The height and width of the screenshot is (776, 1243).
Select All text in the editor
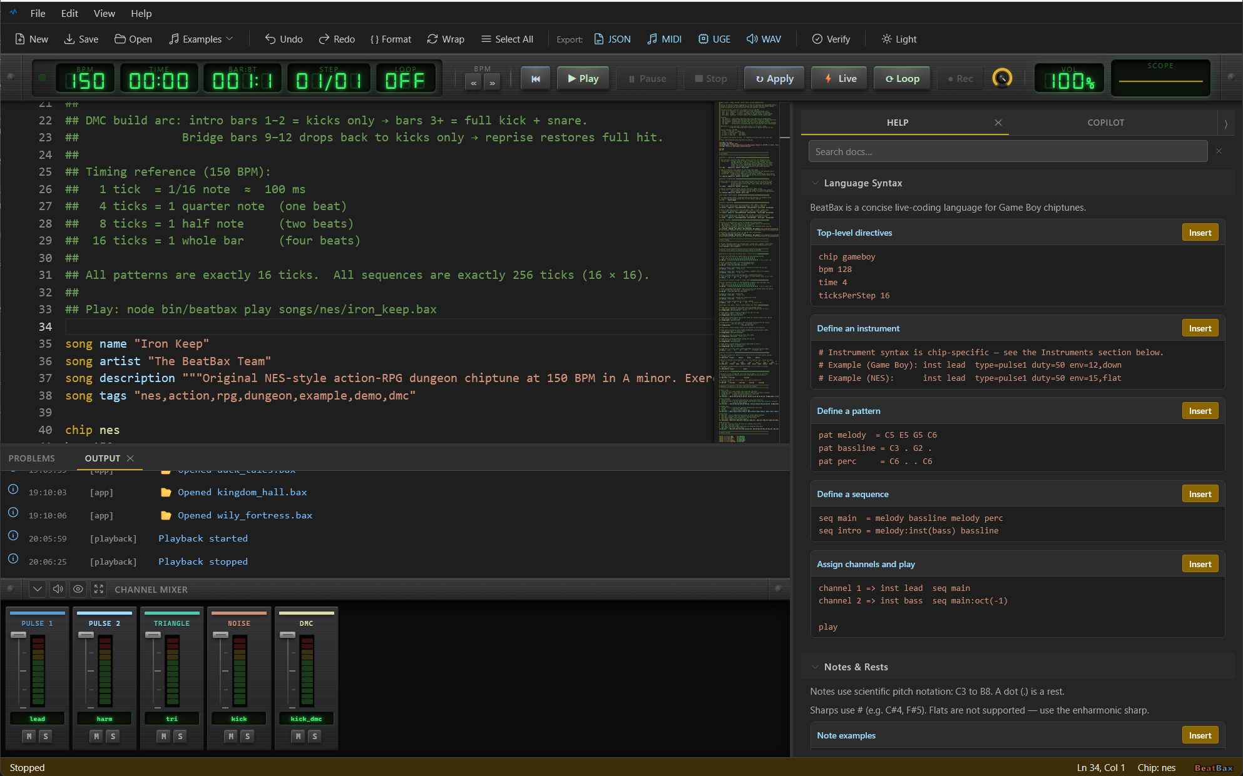coord(507,39)
